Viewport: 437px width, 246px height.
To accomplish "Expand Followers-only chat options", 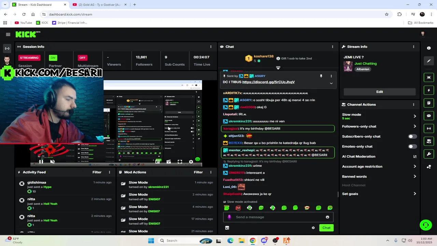I will click(415, 126).
